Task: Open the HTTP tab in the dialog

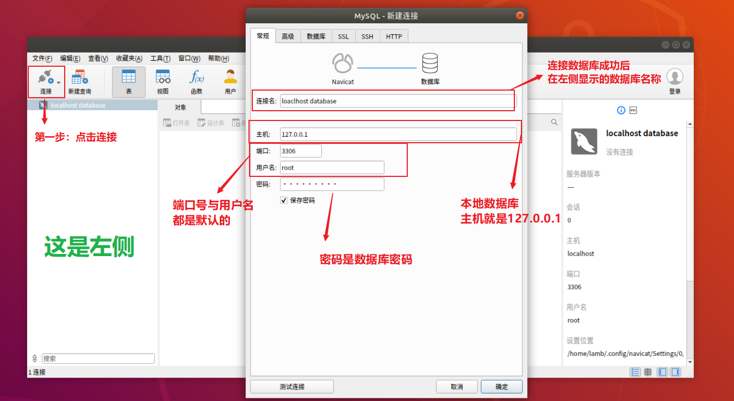Action: (394, 36)
